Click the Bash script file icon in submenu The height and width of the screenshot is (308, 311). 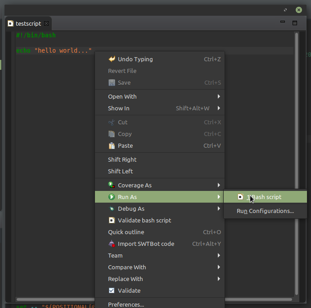[240, 197]
